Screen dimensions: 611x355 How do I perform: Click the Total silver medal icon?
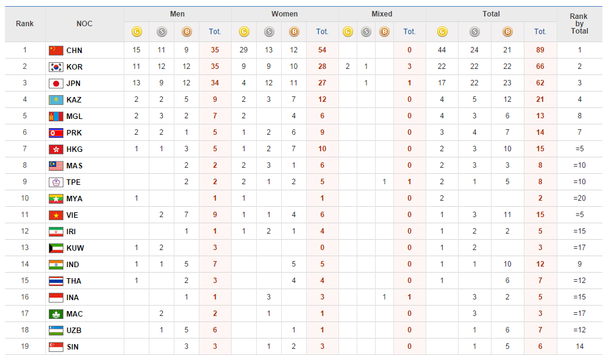pyautogui.click(x=474, y=32)
